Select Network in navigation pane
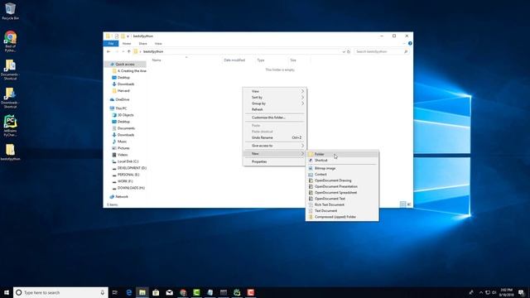Image resolution: width=530 pixels, height=298 pixels. click(122, 197)
